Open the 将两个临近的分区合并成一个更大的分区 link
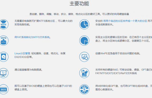 (125, 21)
